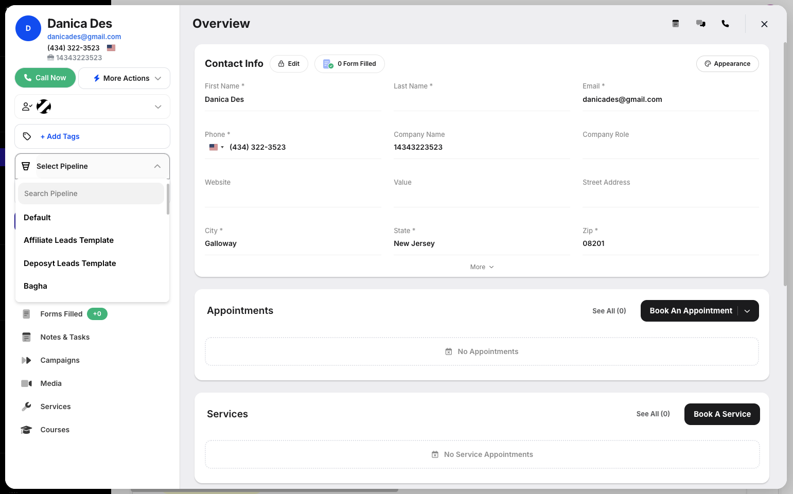Click the Forms Filled sidebar icon
The image size is (793, 494).
click(x=26, y=314)
